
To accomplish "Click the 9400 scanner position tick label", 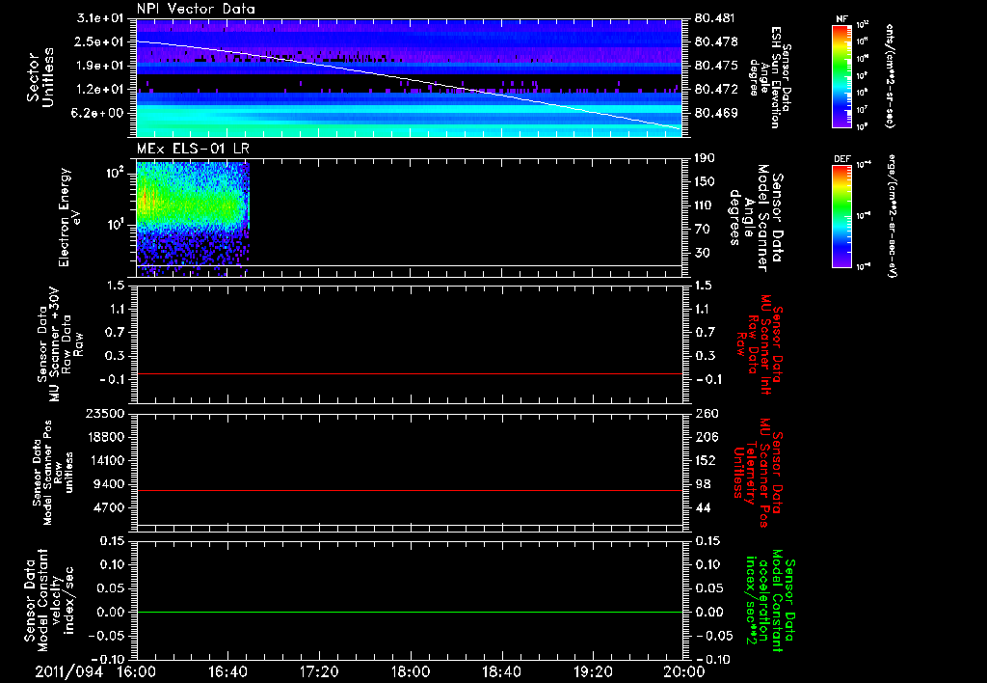I will pos(110,484).
